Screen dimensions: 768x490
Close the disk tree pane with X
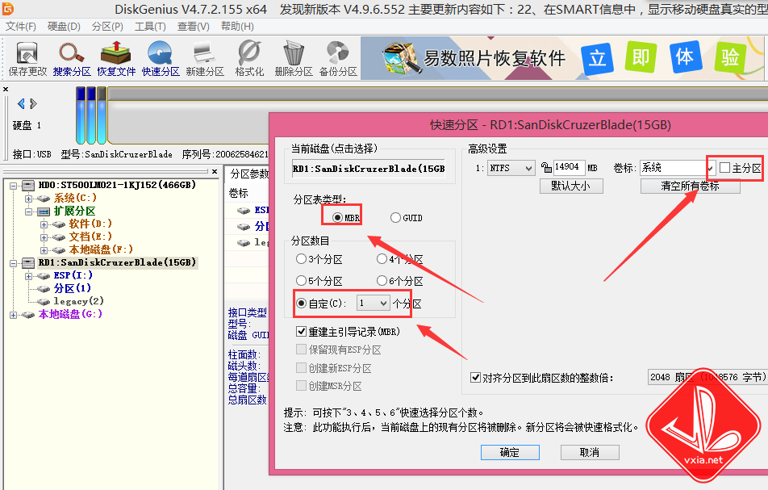pos(214,171)
